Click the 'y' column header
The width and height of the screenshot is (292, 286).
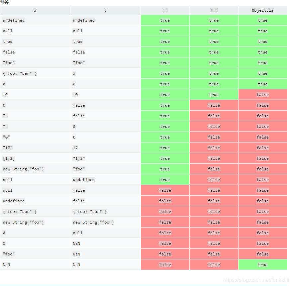click(105, 10)
